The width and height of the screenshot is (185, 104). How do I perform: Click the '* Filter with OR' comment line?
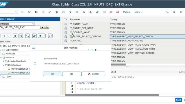90,89
